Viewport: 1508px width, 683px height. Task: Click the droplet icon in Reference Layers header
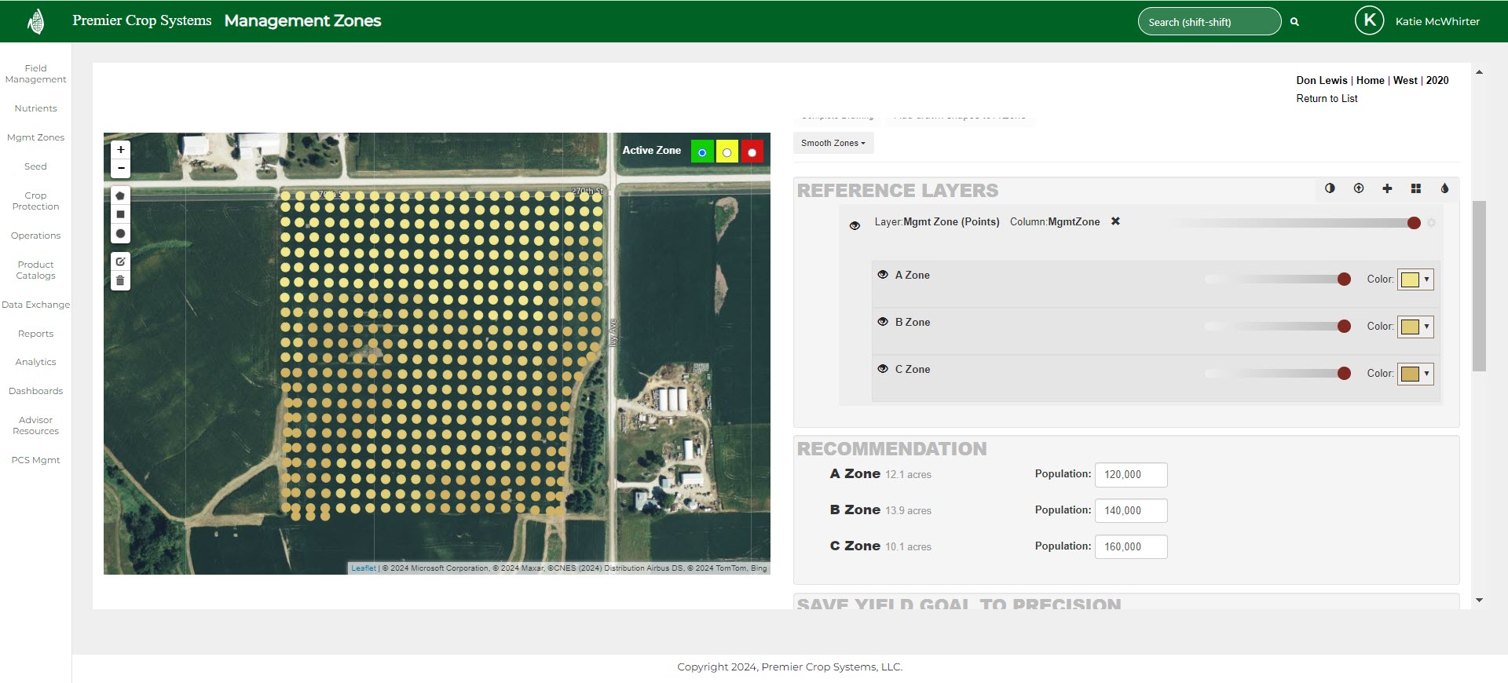(x=1444, y=188)
